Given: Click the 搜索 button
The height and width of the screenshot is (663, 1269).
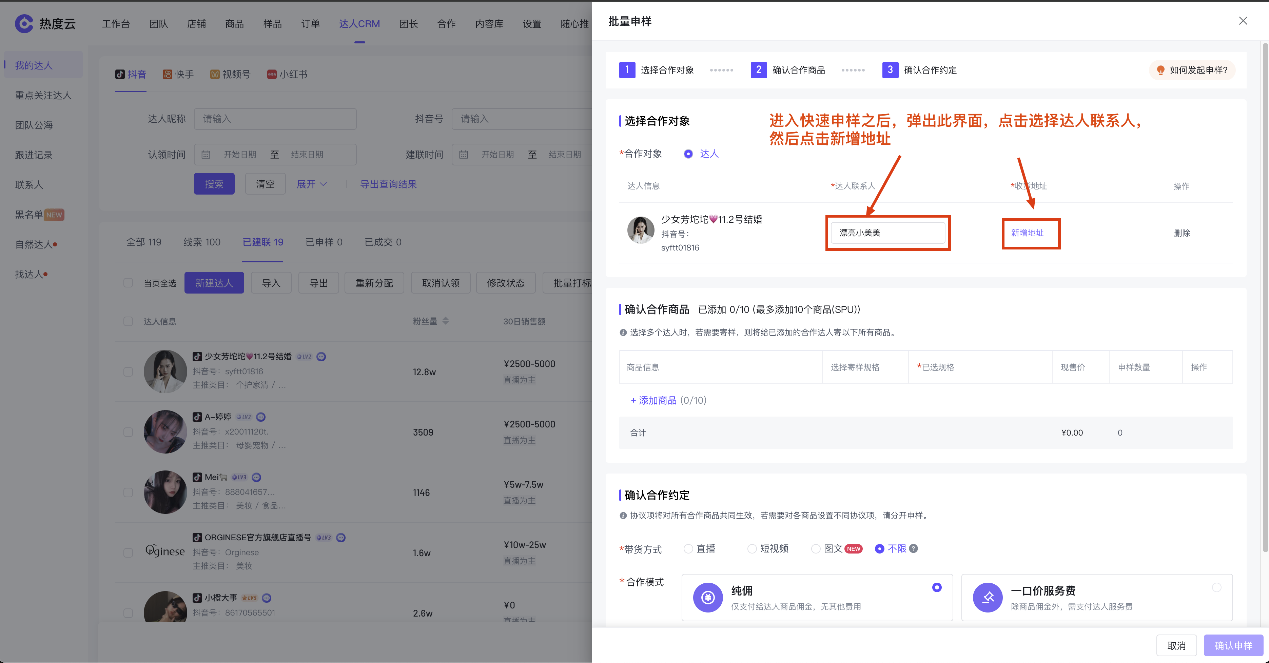Looking at the screenshot, I should (x=214, y=184).
